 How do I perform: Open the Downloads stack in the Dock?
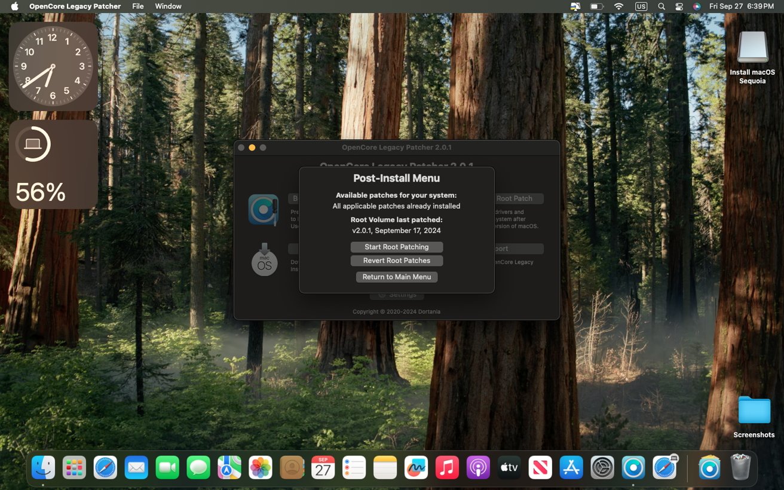click(709, 467)
